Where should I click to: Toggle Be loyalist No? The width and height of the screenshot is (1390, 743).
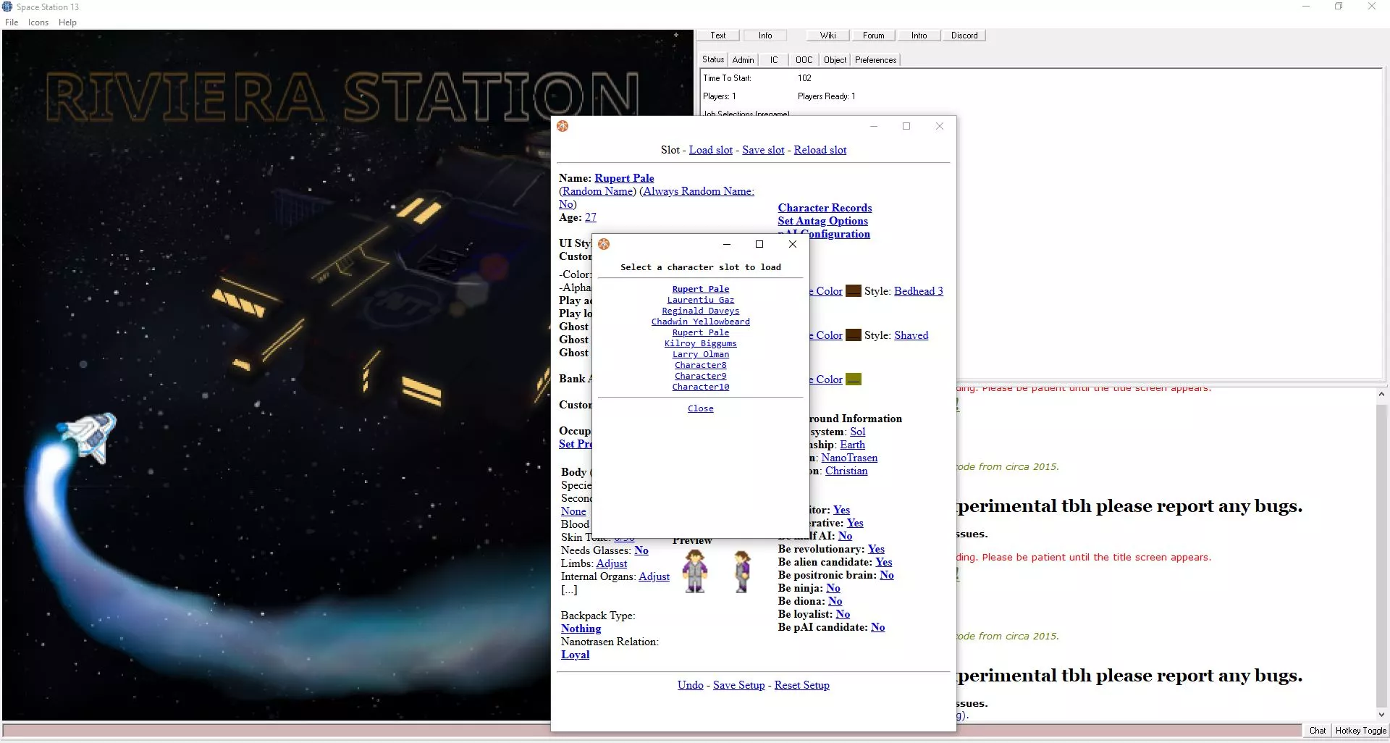pyautogui.click(x=843, y=614)
